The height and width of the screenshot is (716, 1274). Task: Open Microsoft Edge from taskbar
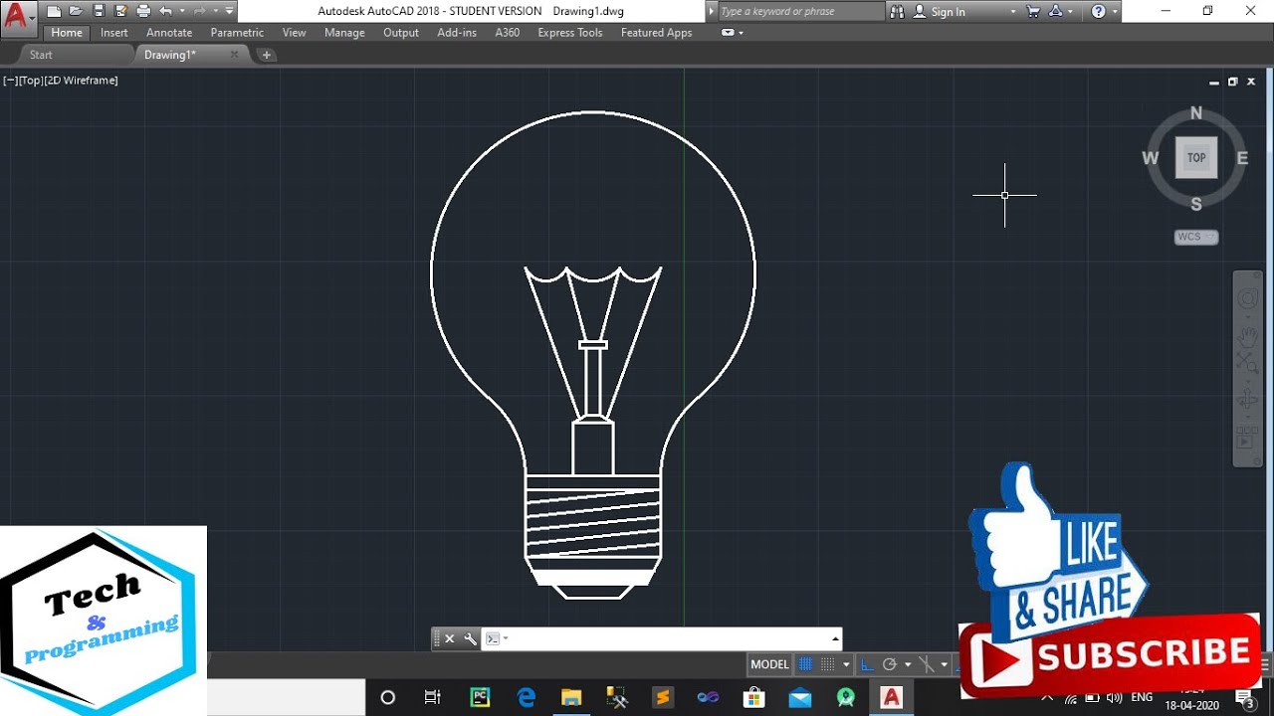[x=526, y=697]
